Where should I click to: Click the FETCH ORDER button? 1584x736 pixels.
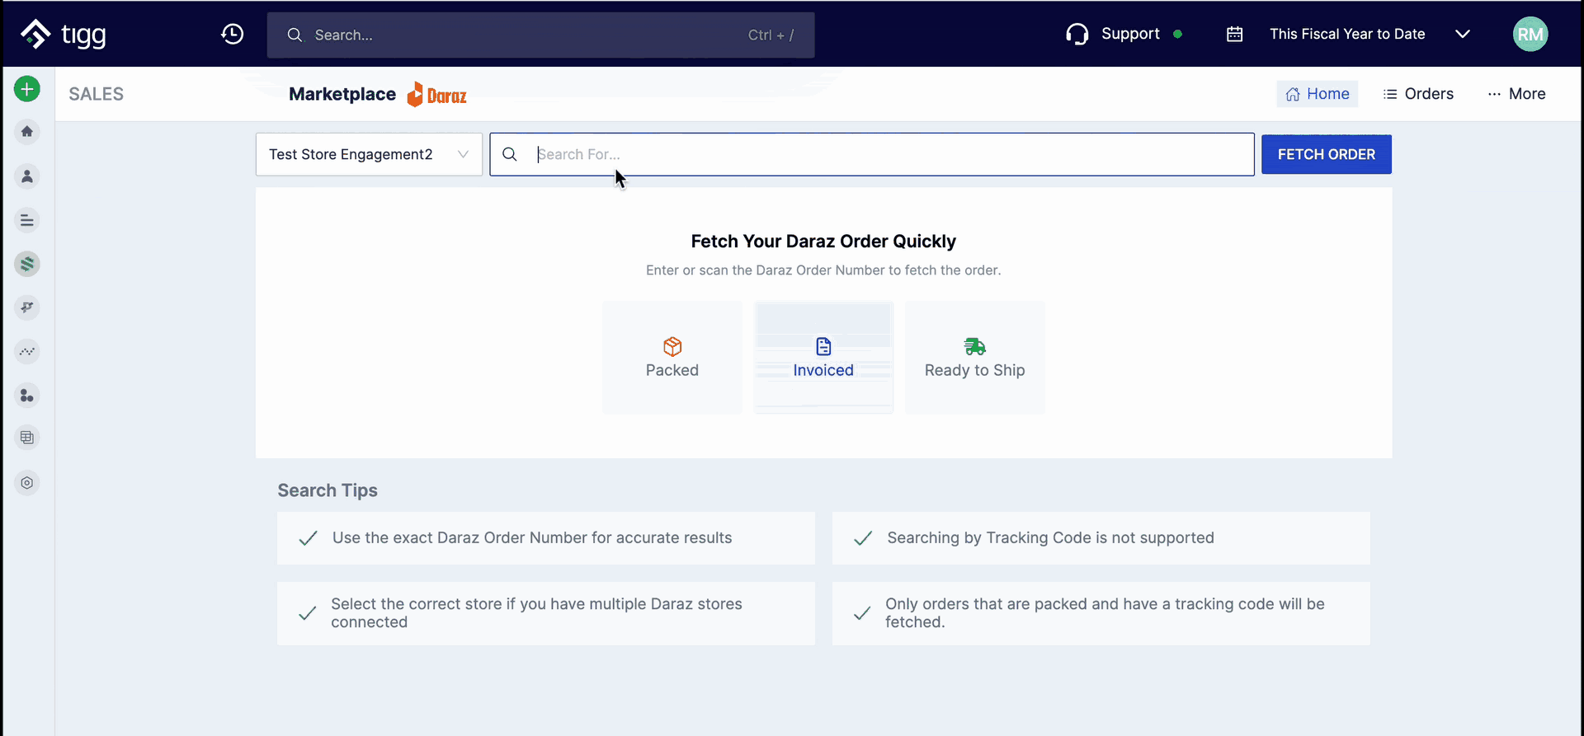(1327, 154)
